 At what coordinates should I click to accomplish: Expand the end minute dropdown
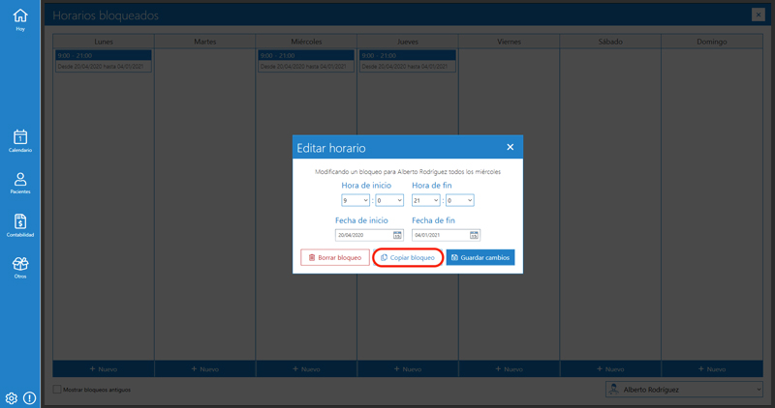click(x=460, y=200)
